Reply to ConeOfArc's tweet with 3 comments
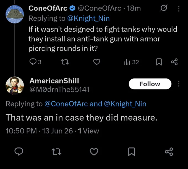This screenshot has height=169, width=188. click(x=35, y=62)
